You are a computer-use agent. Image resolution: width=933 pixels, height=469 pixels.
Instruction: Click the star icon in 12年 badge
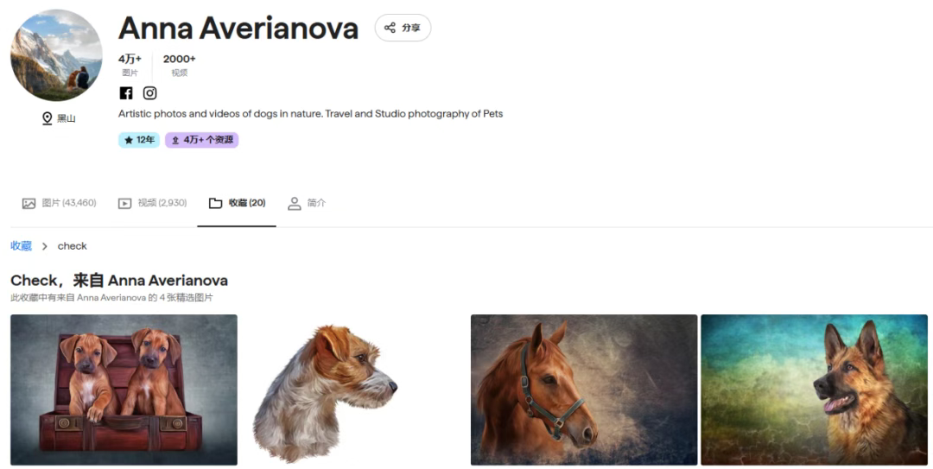tap(129, 140)
